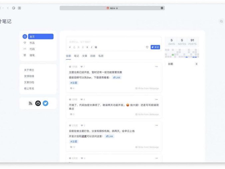Like the 主题仓库已经开放 post via heart
The image size is (225, 169).
tap(82, 67)
